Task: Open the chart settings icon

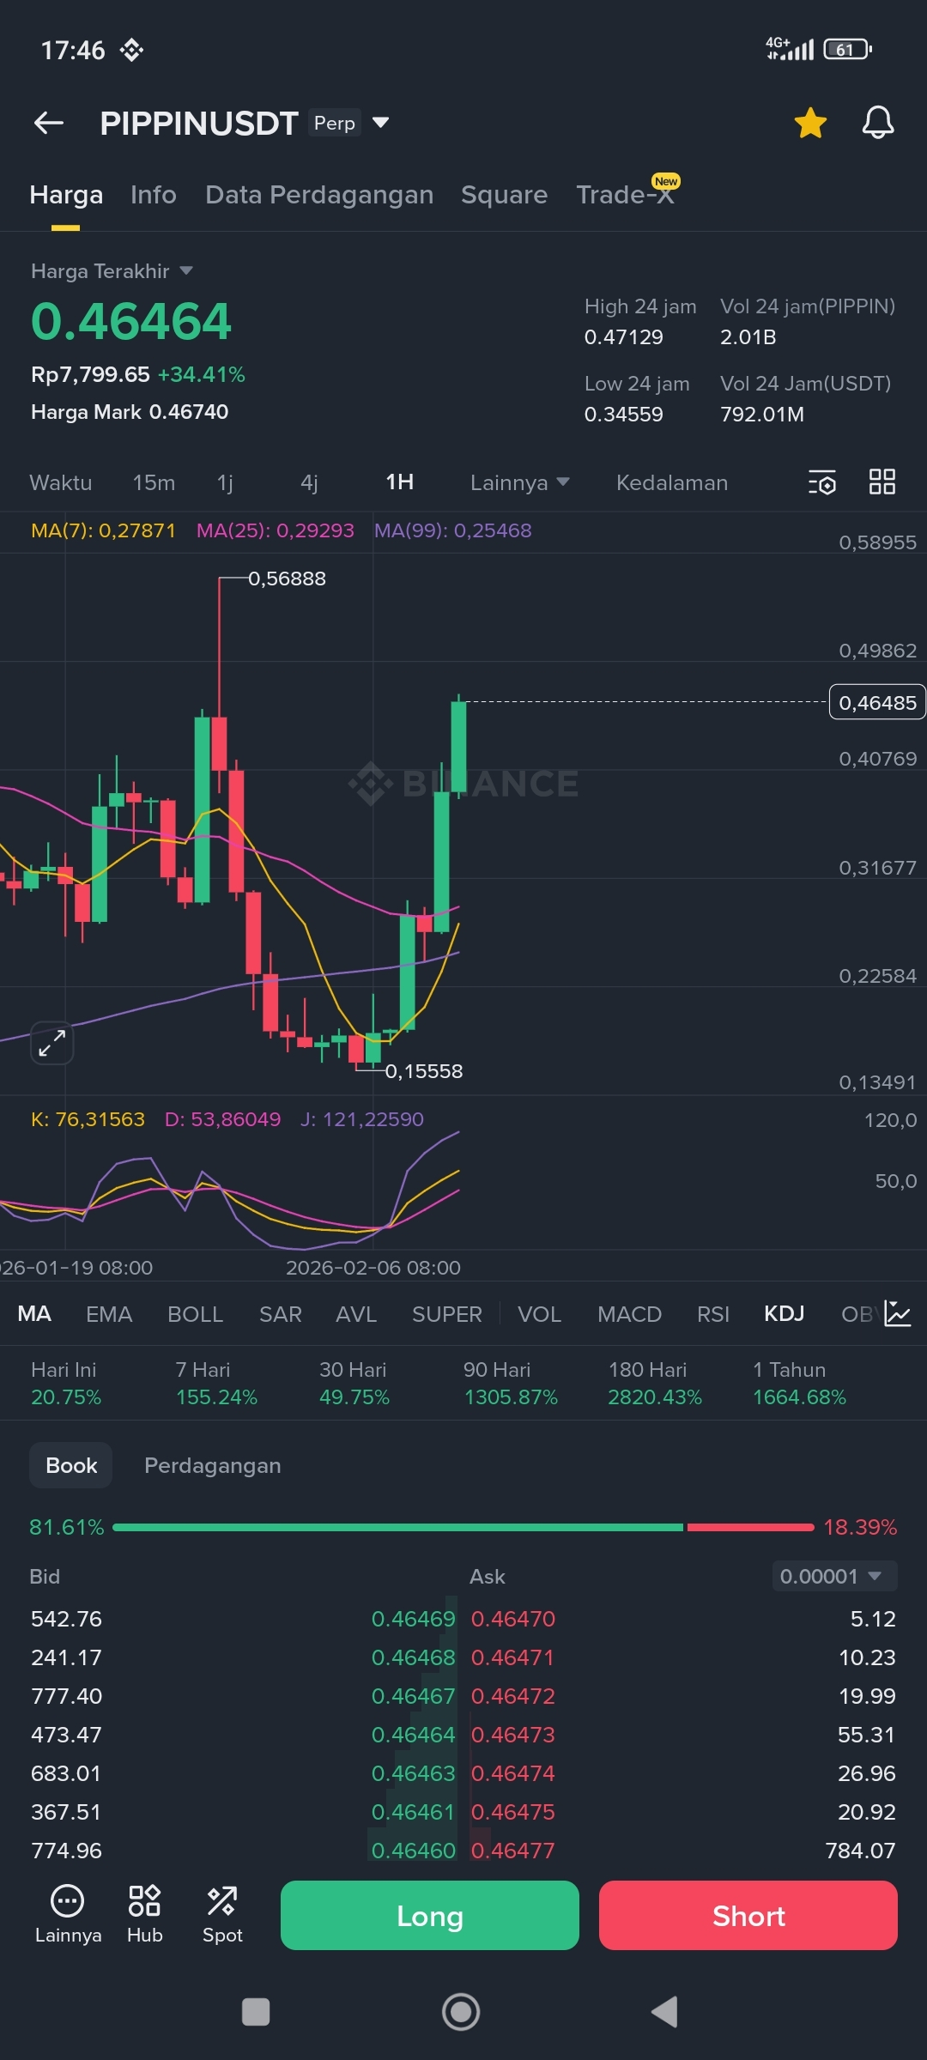Action: [821, 482]
